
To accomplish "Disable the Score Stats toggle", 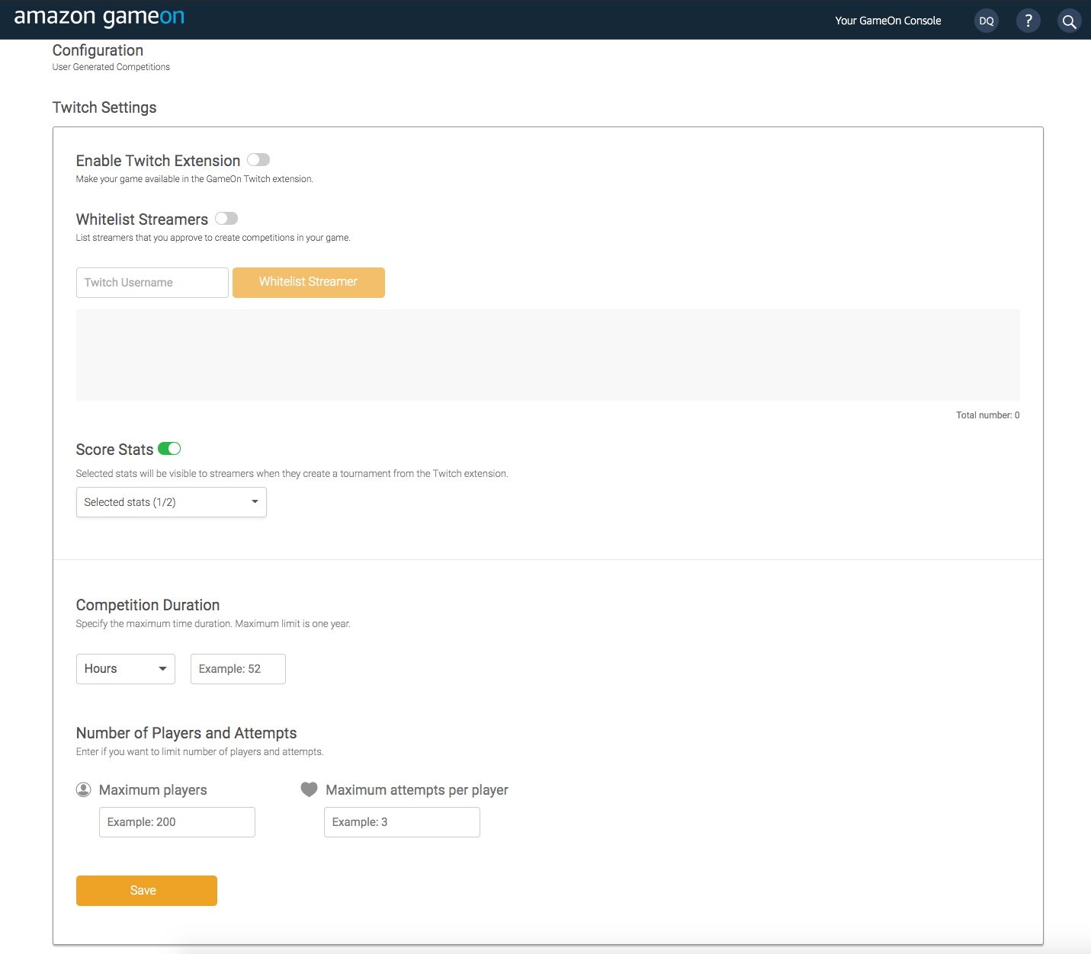I will tap(169, 449).
